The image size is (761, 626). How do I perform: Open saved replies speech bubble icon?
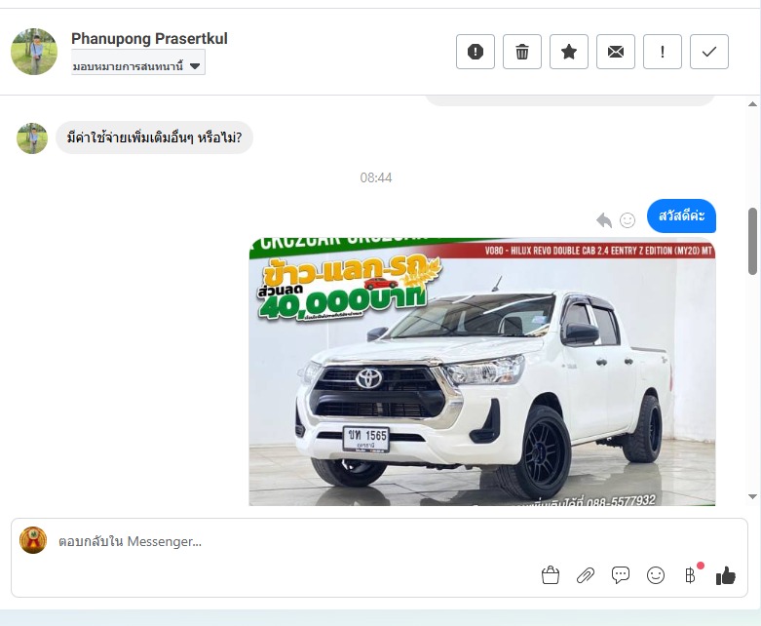point(621,575)
